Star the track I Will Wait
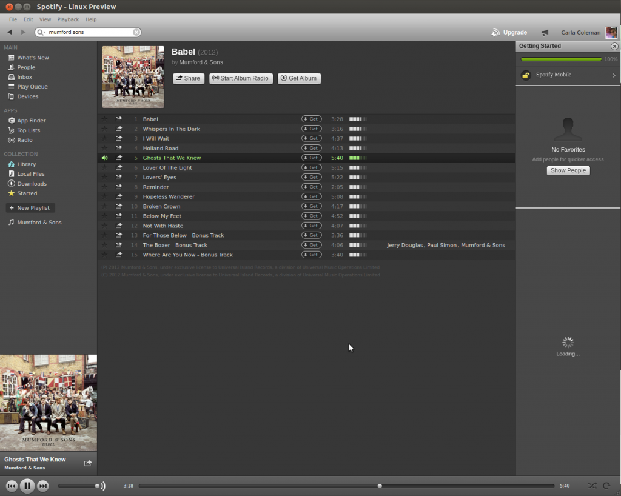621x496 pixels. (x=104, y=138)
